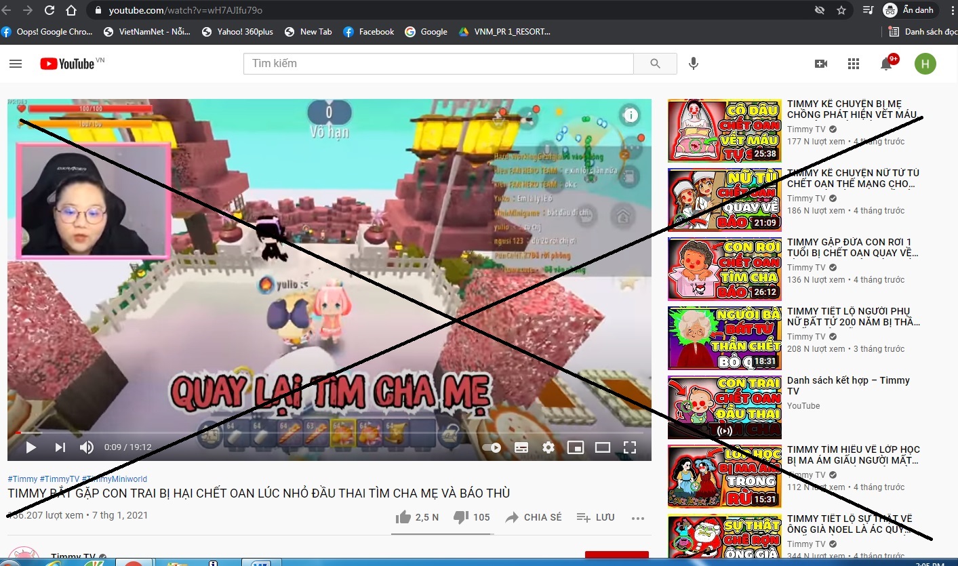Open the create video camera icon
The image size is (958, 566).
point(821,64)
